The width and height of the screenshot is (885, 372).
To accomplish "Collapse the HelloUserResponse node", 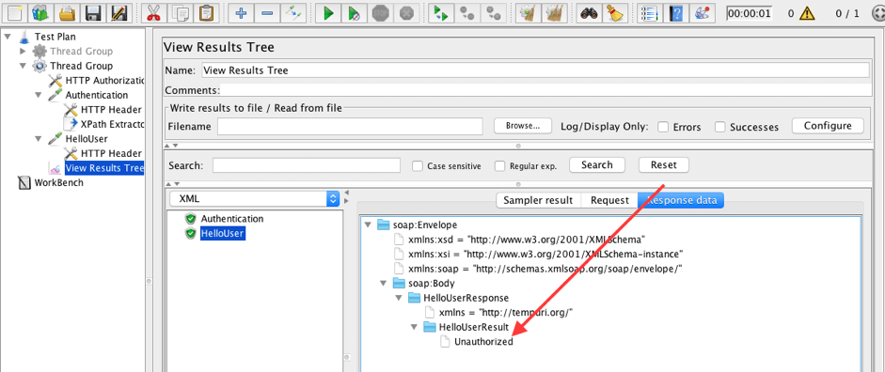I will (x=399, y=298).
